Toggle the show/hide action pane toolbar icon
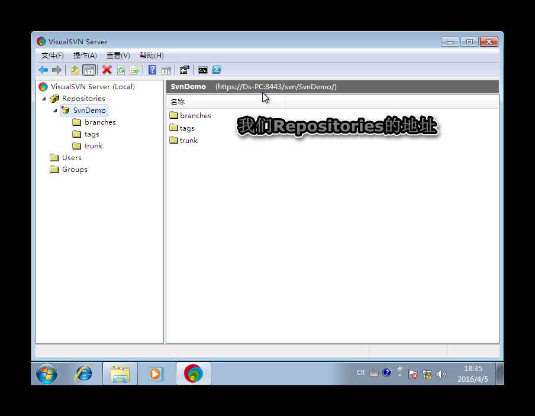This screenshot has height=416, width=535. [166, 70]
